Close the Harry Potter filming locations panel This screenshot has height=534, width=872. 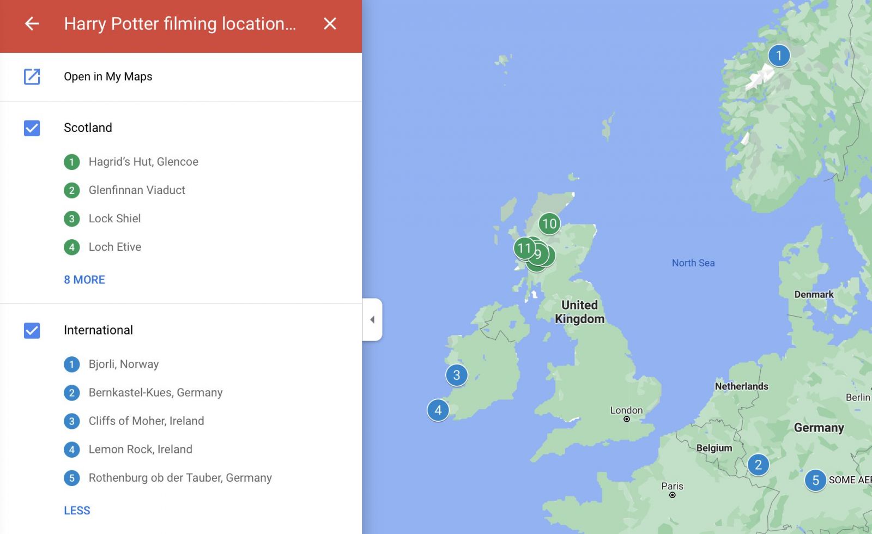click(330, 23)
